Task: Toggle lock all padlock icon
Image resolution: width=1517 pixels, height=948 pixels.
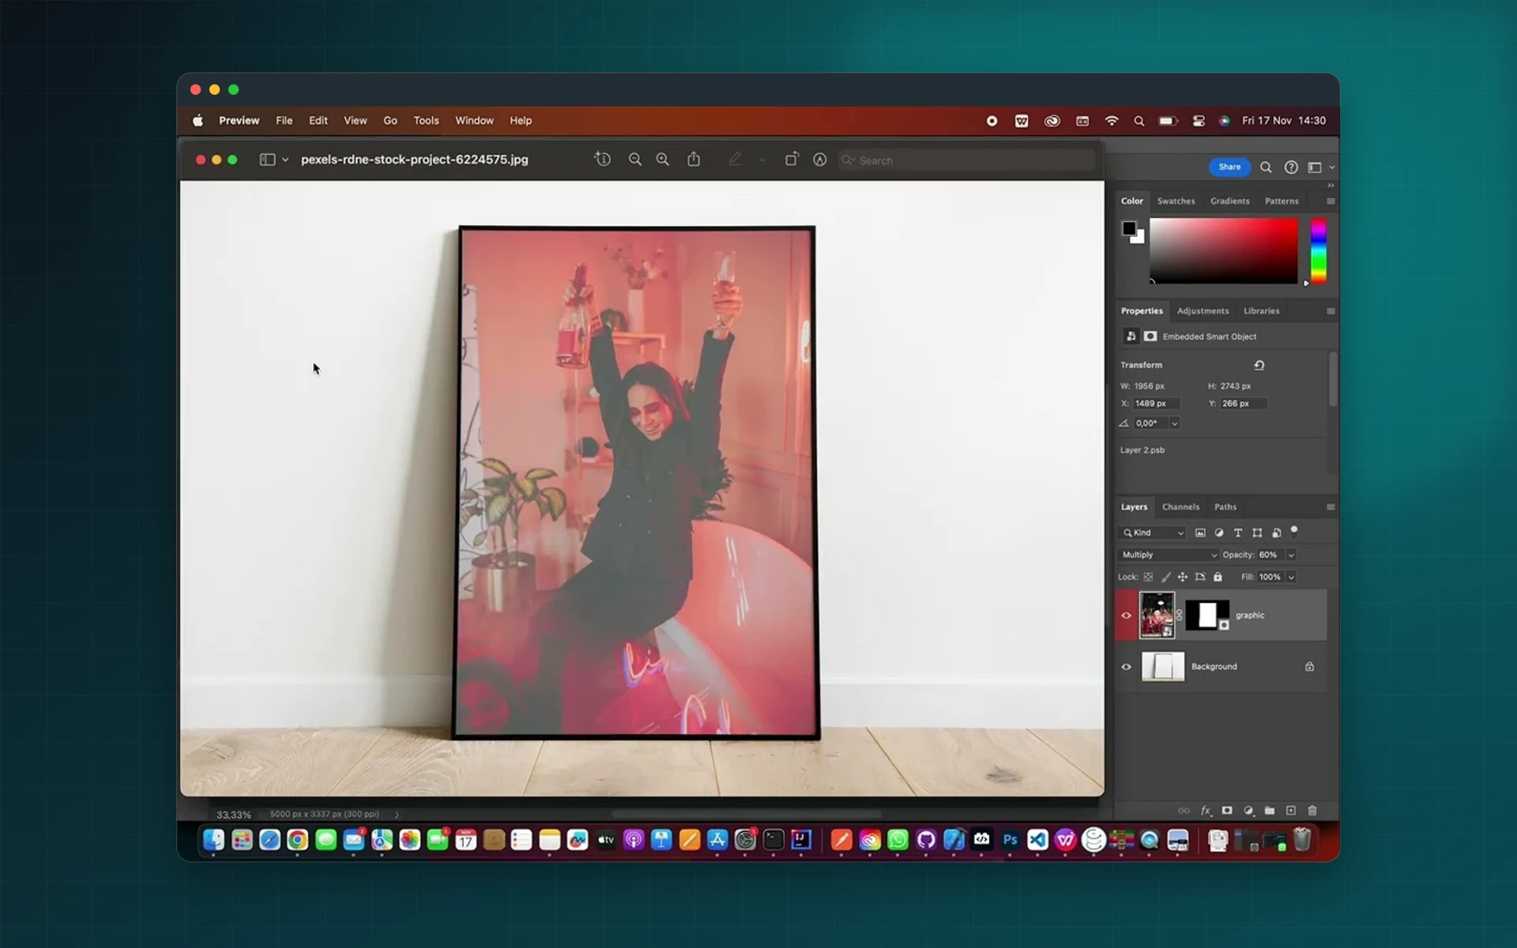Action: 1218,577
